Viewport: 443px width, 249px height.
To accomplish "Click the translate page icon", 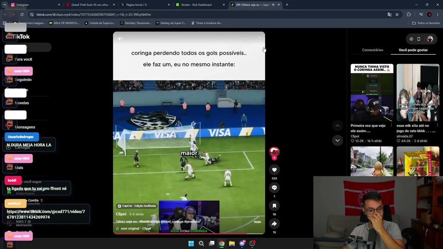I will [x=389, y=15].
